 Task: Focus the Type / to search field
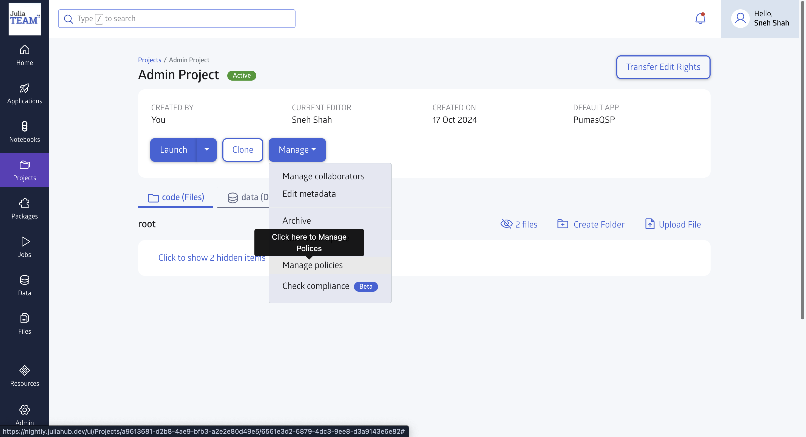[177, 18]
